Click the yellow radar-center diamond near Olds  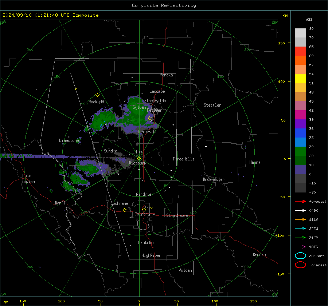pyautogui.click(x=139, y=158)
